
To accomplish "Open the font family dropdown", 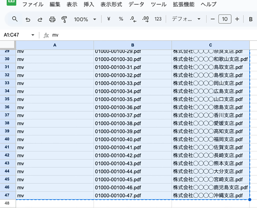I will pyautogui.click(x=186, y=19).
